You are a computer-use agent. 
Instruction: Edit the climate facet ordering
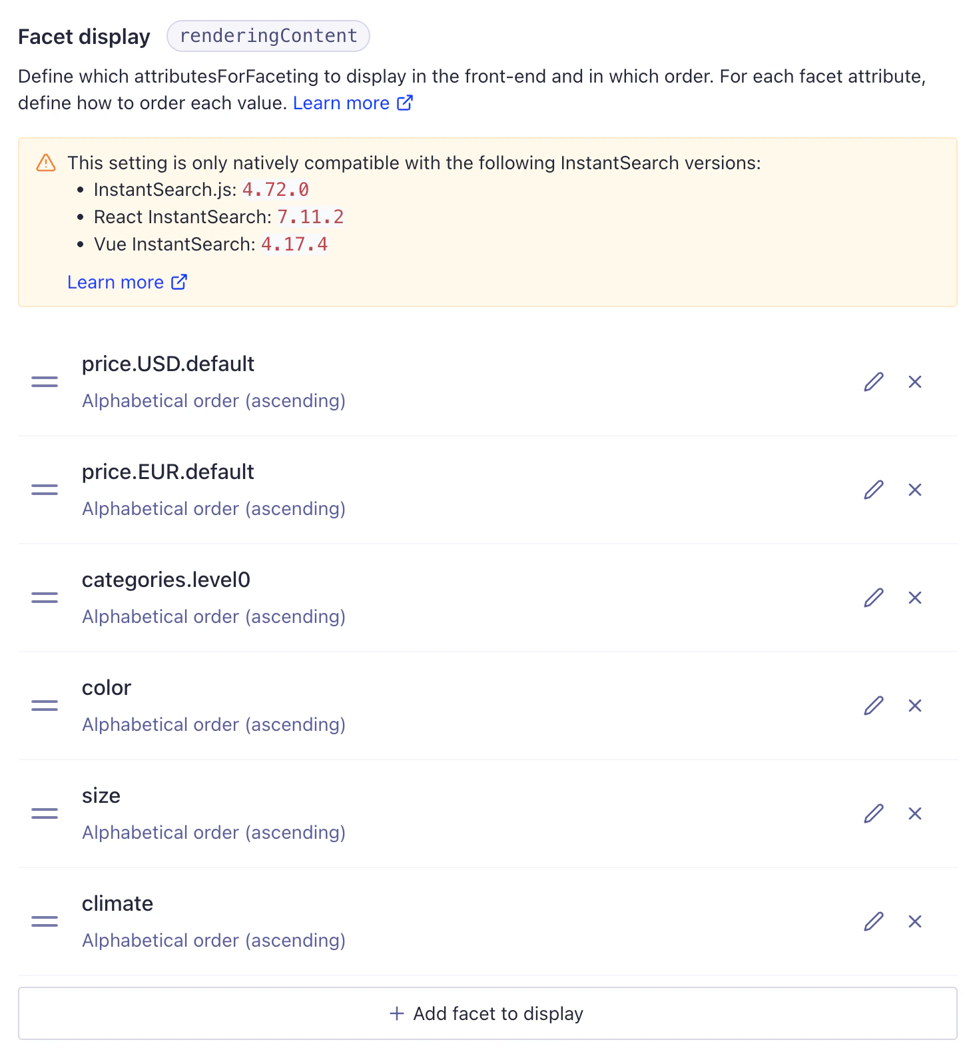[873, 921]
